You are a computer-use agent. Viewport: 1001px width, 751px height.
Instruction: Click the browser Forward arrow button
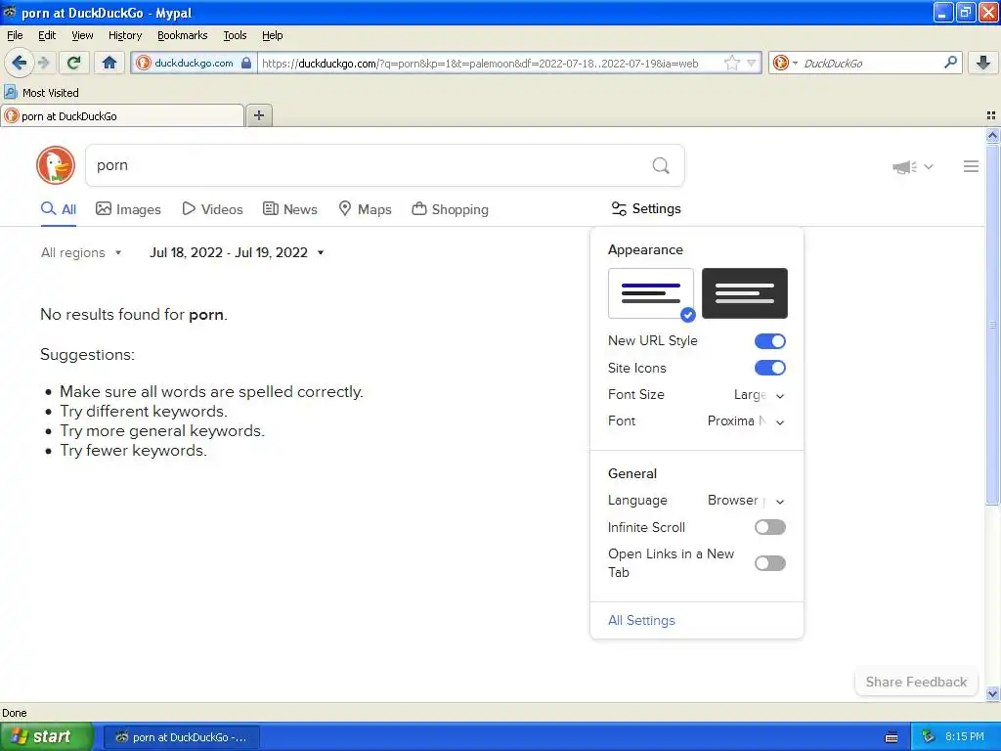(x=44, y=63)
